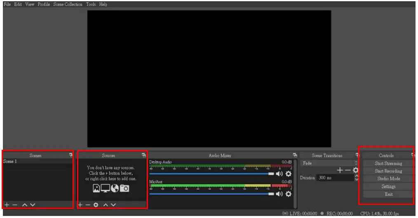Screen dimensions: 418x218
Task: Open Settings from Controls panel
Action: 388,186
